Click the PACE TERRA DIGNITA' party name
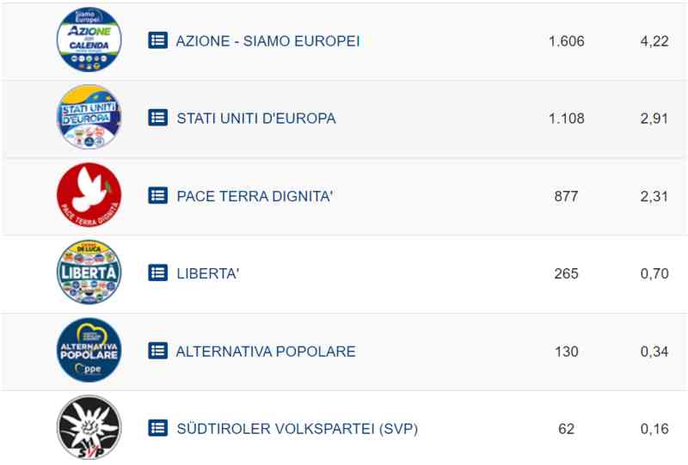This screenshot has height=465, width=688. point(255,196)
